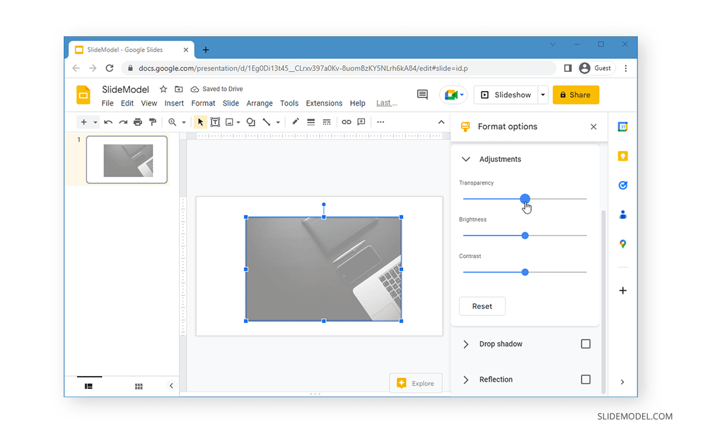Click the Undo icon in the toolbar
This screenshot has height=434, width=701.
109,121
